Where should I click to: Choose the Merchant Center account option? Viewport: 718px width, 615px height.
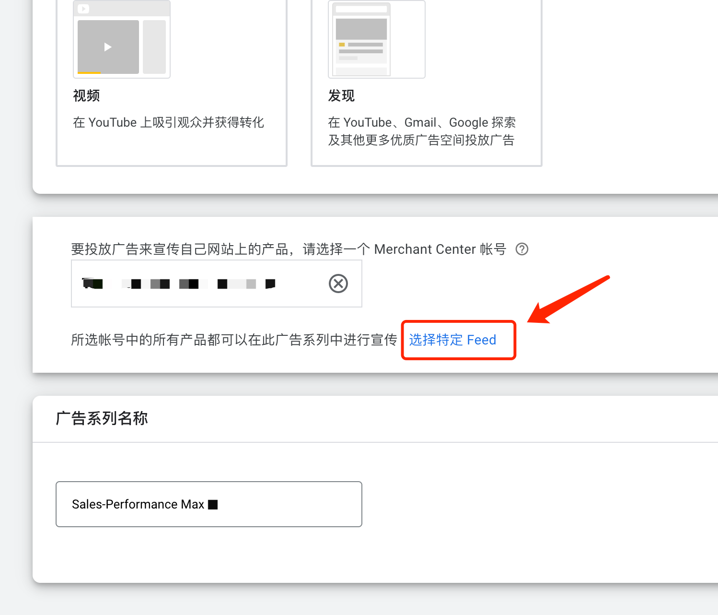(x=201, y=284)
